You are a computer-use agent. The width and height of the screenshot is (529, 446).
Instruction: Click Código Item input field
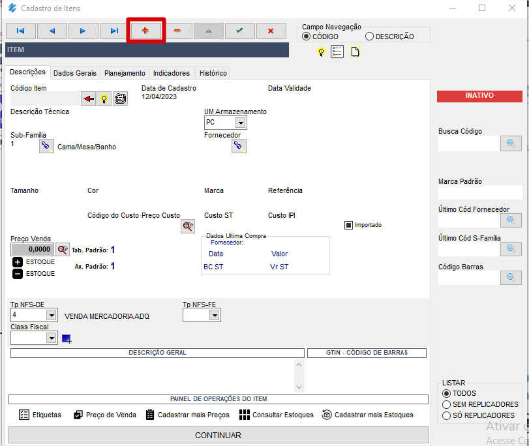45,98
